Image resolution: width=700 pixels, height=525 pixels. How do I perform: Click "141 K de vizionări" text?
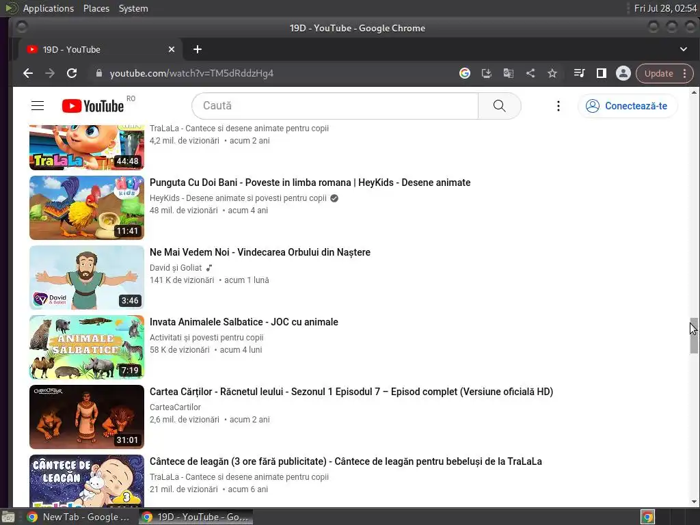pos(182,280)
